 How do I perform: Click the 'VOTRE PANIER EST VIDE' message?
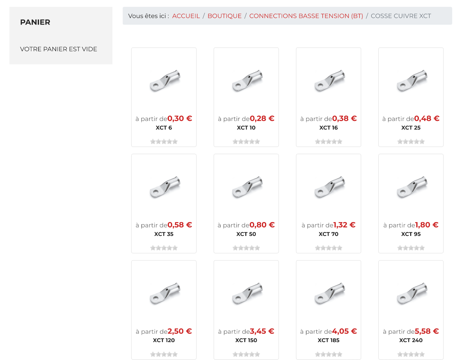point(59,49)
